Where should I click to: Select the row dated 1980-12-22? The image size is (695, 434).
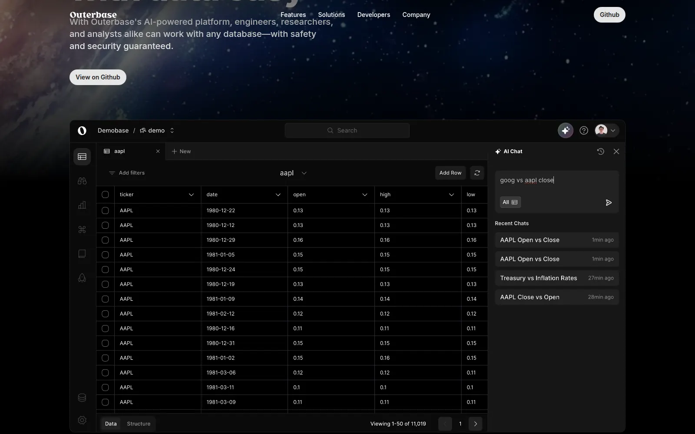tap(105, 210)
